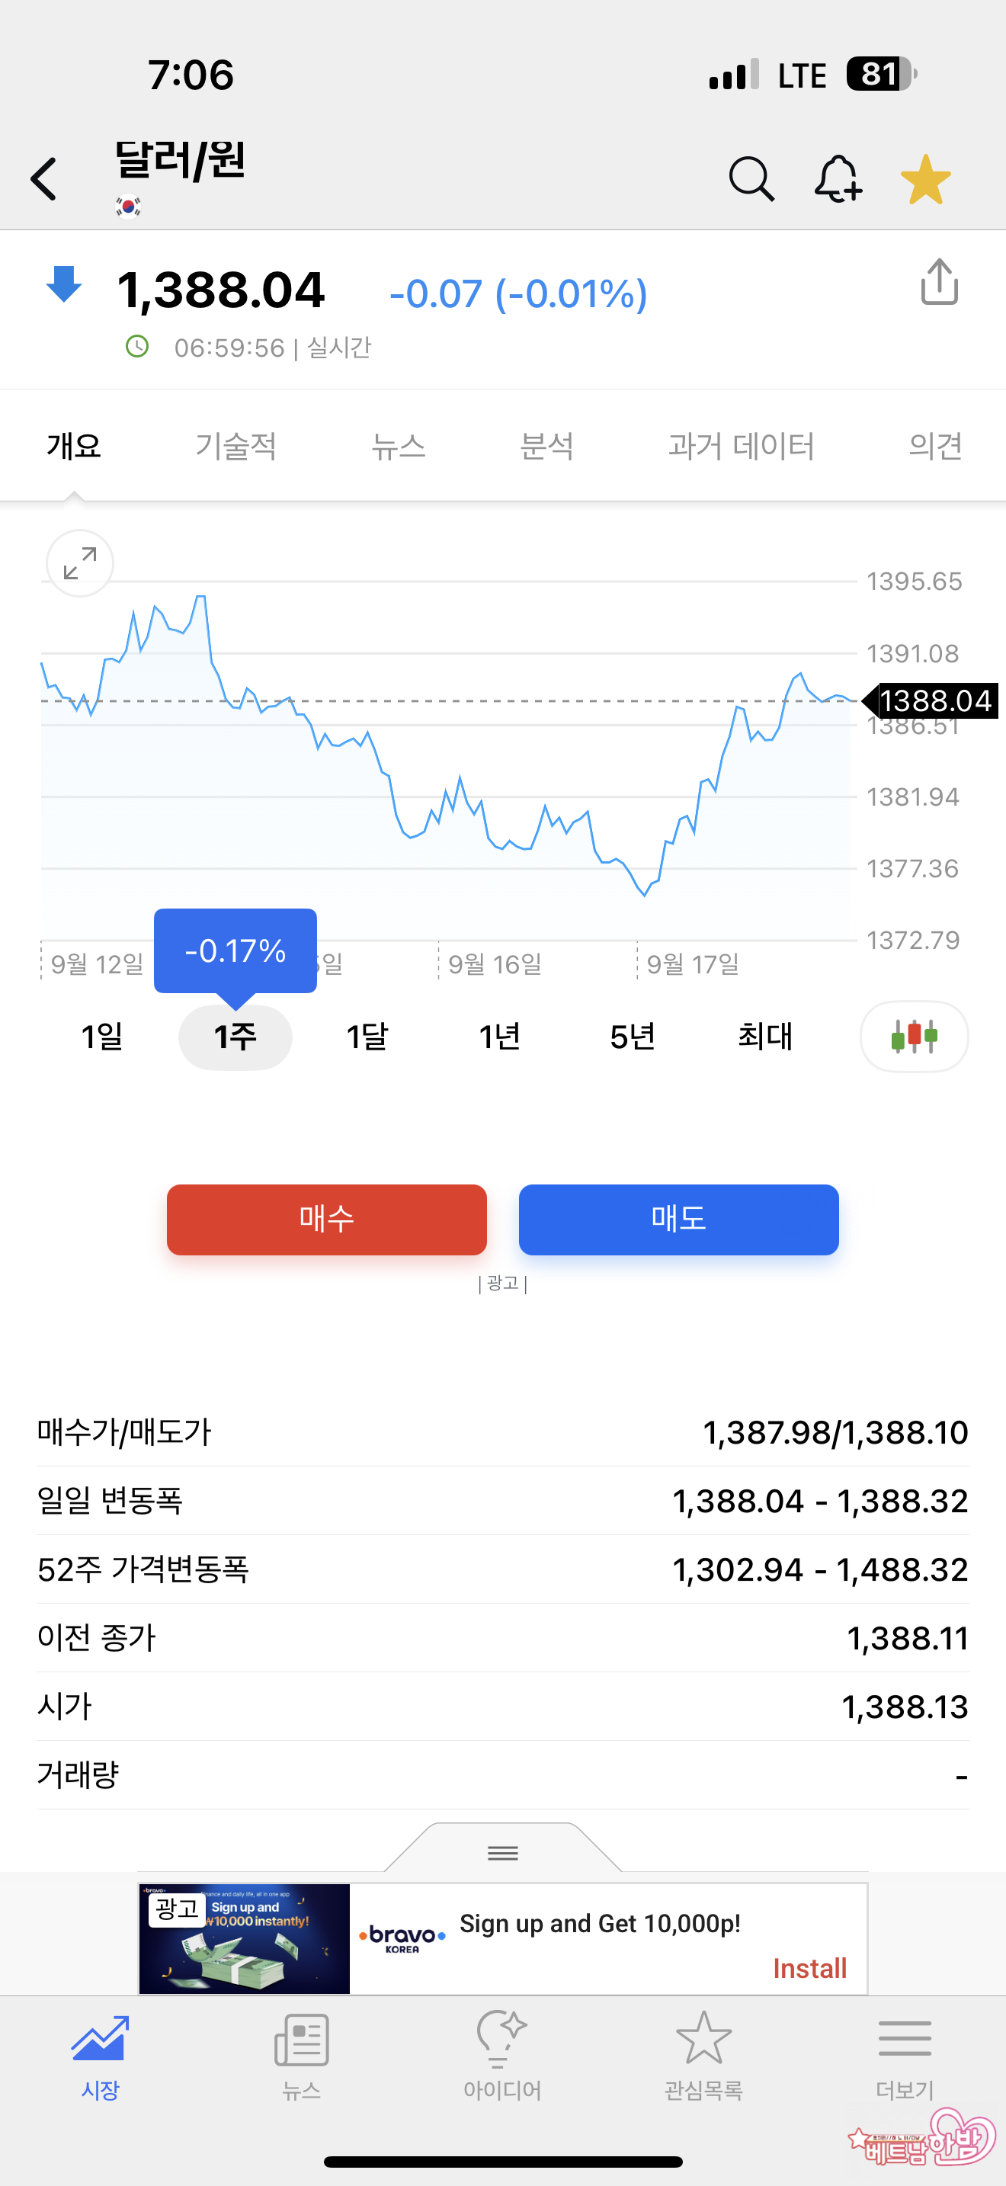Expand chart to fullscreen

point(80,563)
